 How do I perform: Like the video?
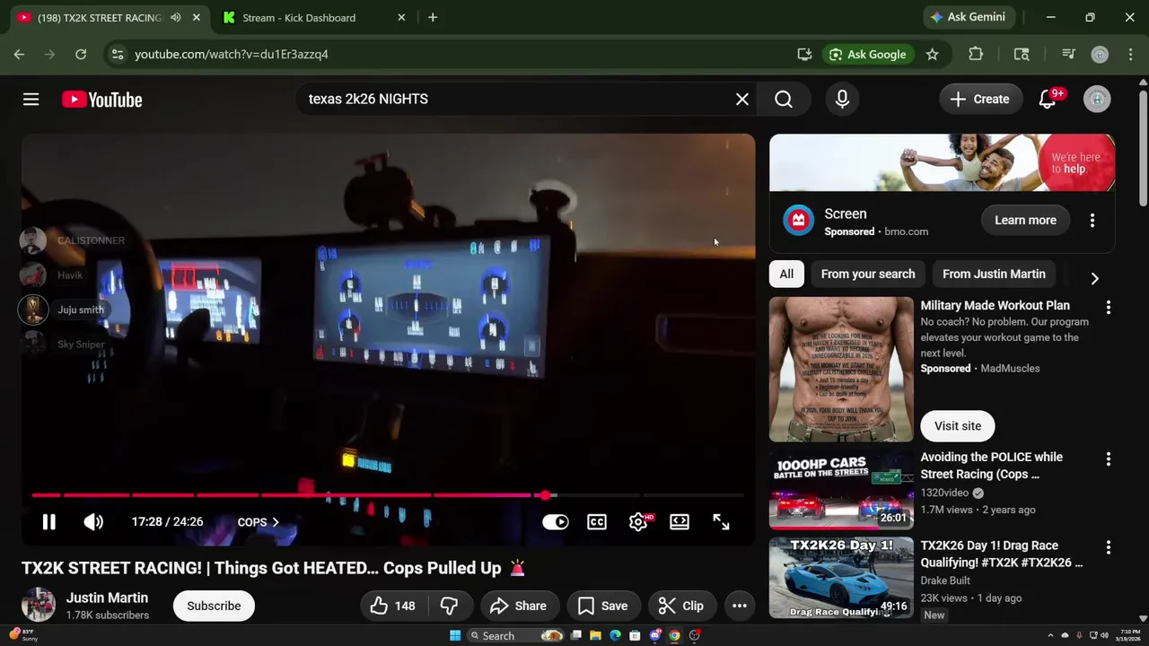coord(393,606)
